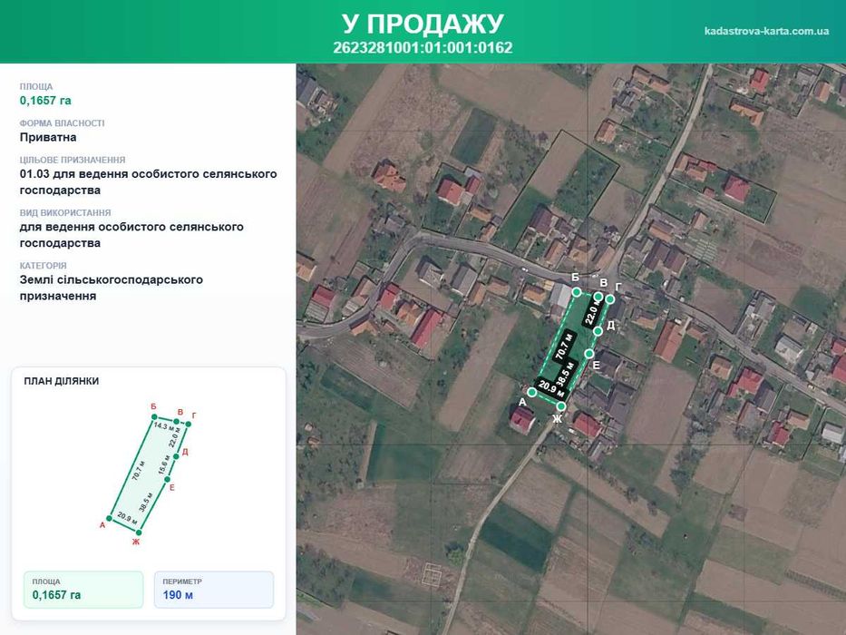Click the 22.0 м edge label in plan

point(174,437)
